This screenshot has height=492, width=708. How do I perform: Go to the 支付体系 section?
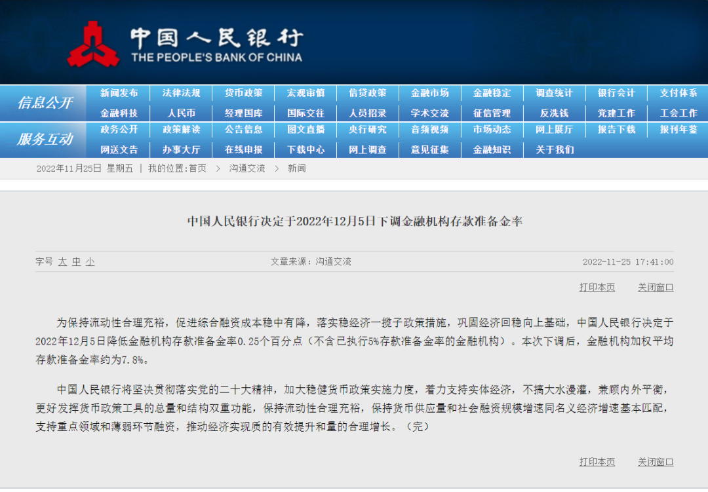pyautogui.click(x=678, y=93)
